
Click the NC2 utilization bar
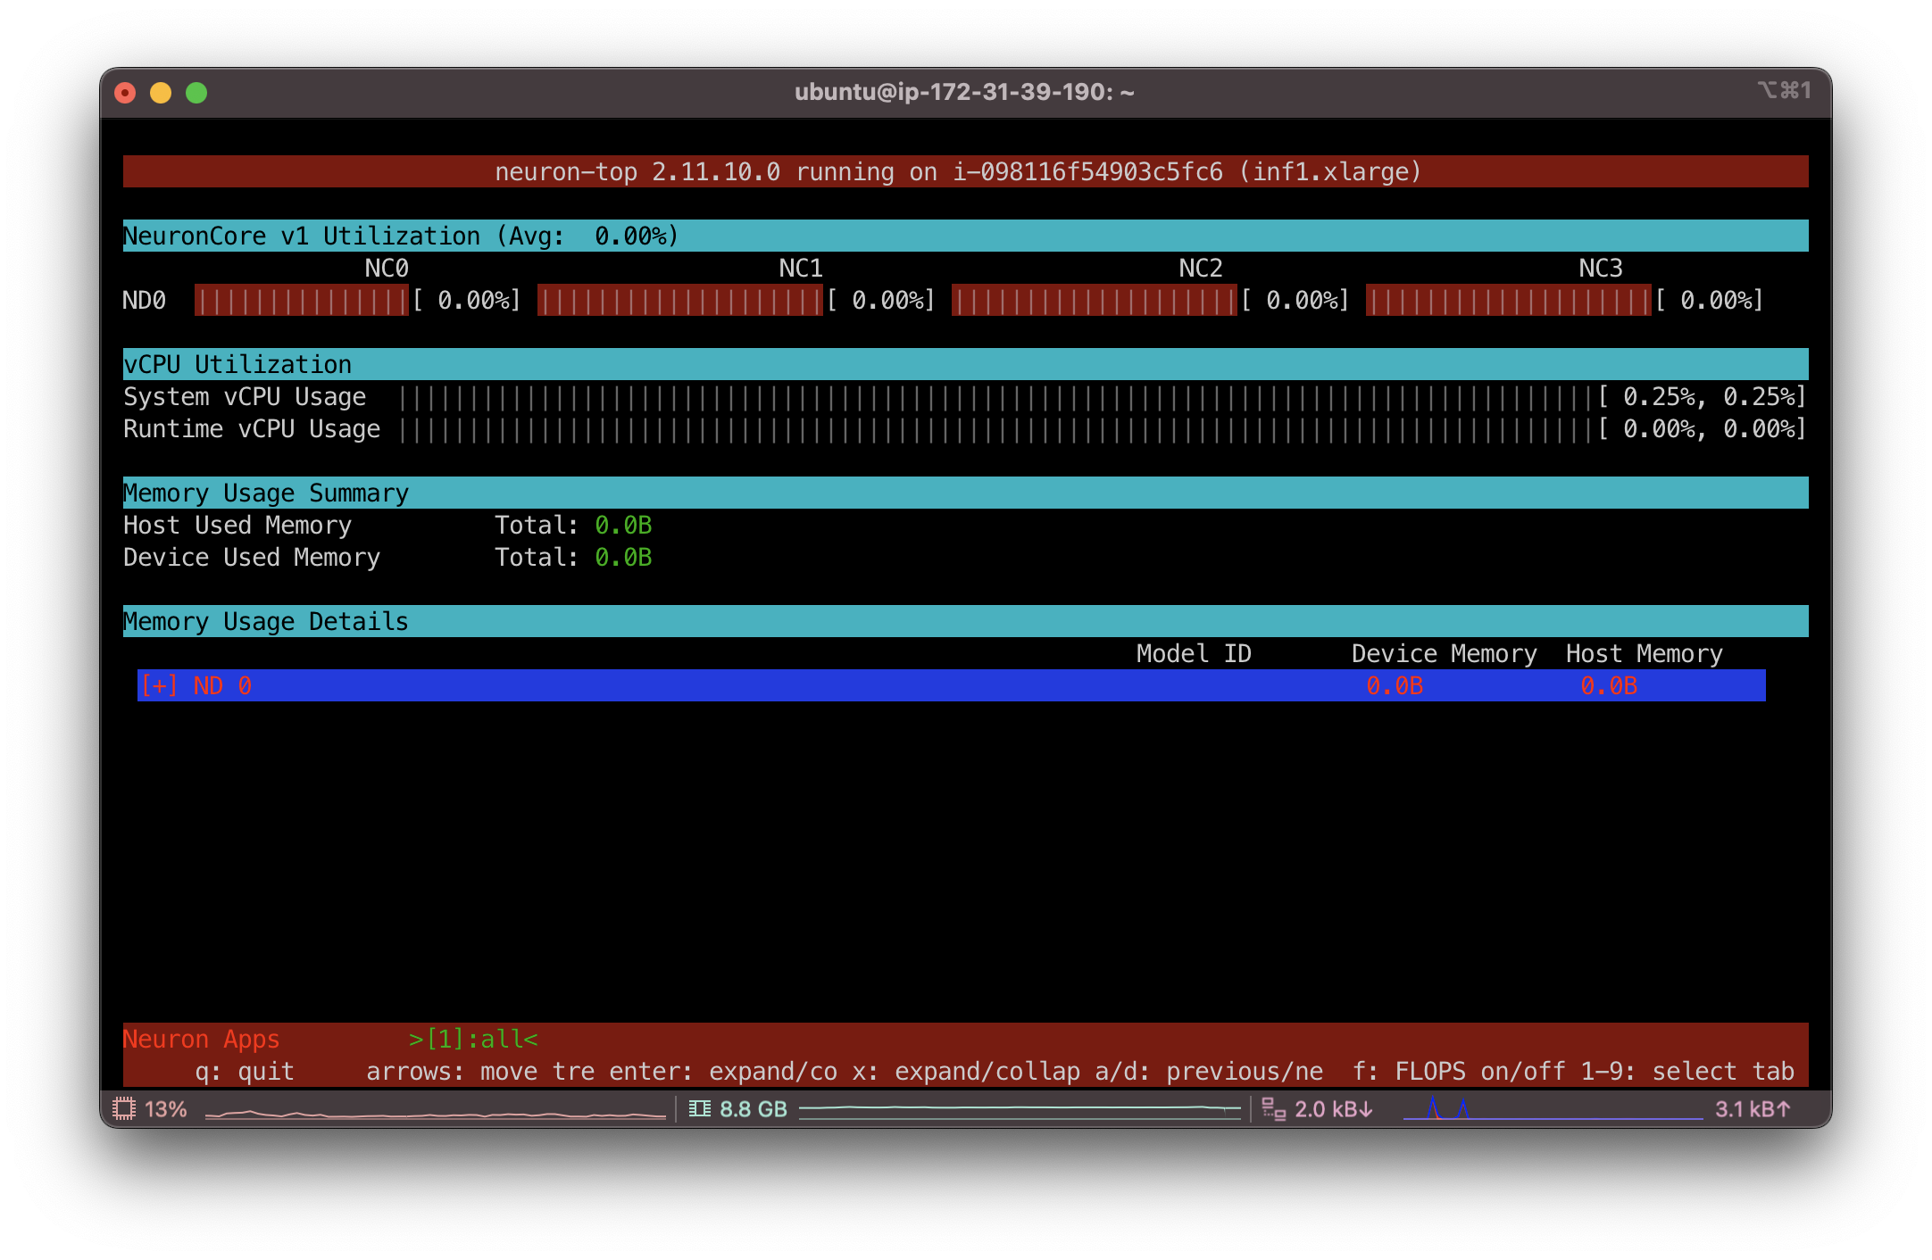pyautogui.click(x=1095, y=301)
